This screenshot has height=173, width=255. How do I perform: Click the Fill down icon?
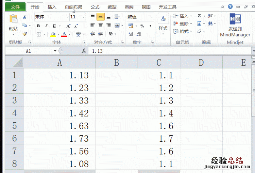(x=199, y=24)
